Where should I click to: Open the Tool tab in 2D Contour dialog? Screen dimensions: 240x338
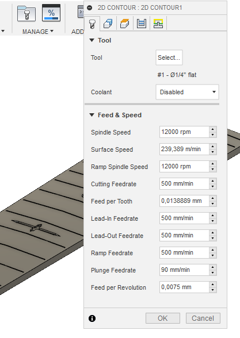[92, 24]
